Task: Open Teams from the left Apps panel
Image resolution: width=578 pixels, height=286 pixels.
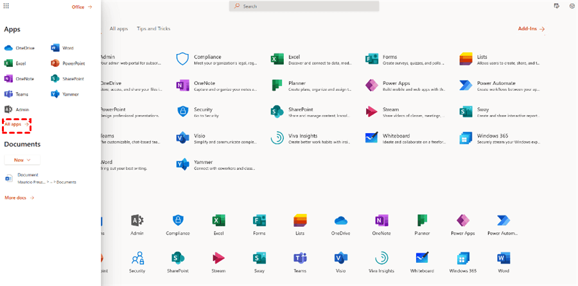Action: pos(16,94)
